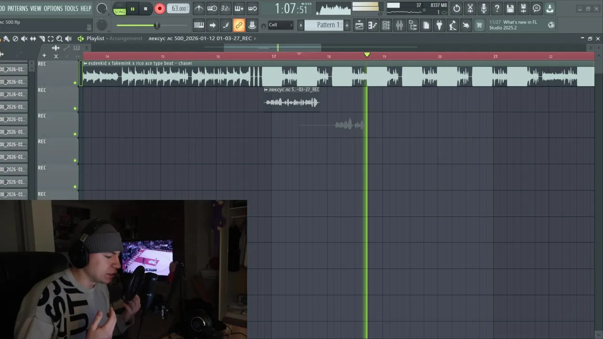Mute the fifth playlist track green dot
The width and height of the screenshot is (603, 339).
tap(75, 187)
